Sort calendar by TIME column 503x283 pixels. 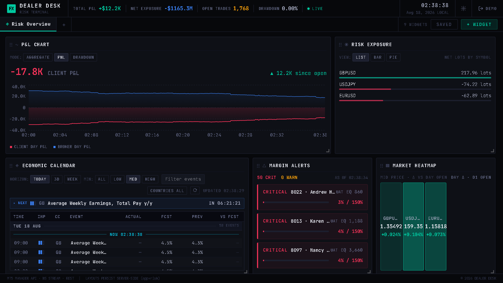point(19,217)
